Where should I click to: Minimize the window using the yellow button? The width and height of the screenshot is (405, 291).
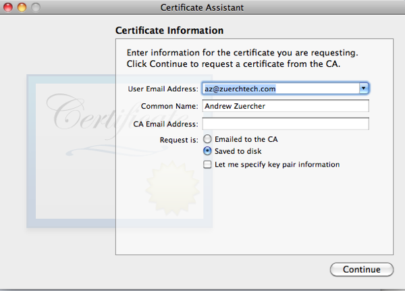tap(22, 7)
